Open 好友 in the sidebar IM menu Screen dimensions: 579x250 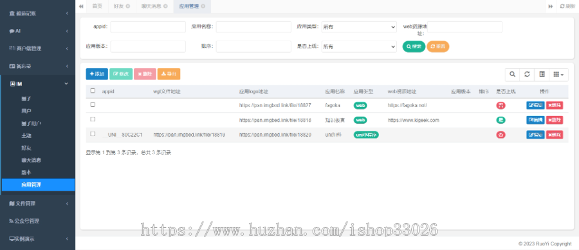(26, 148)
